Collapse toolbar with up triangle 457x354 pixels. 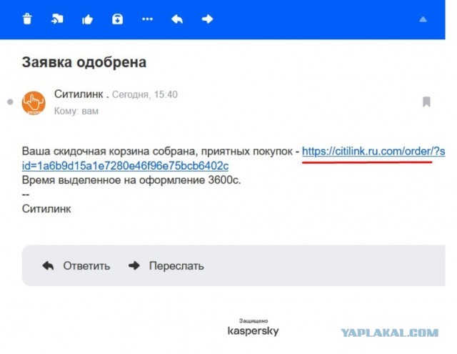click(x=423, y=19)
